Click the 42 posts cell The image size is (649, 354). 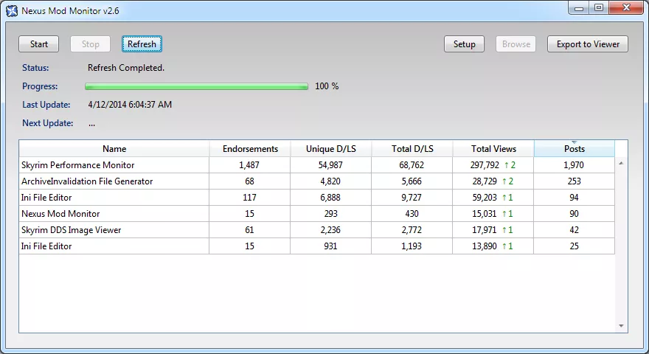pyautogui.click(x=574, y=230)
